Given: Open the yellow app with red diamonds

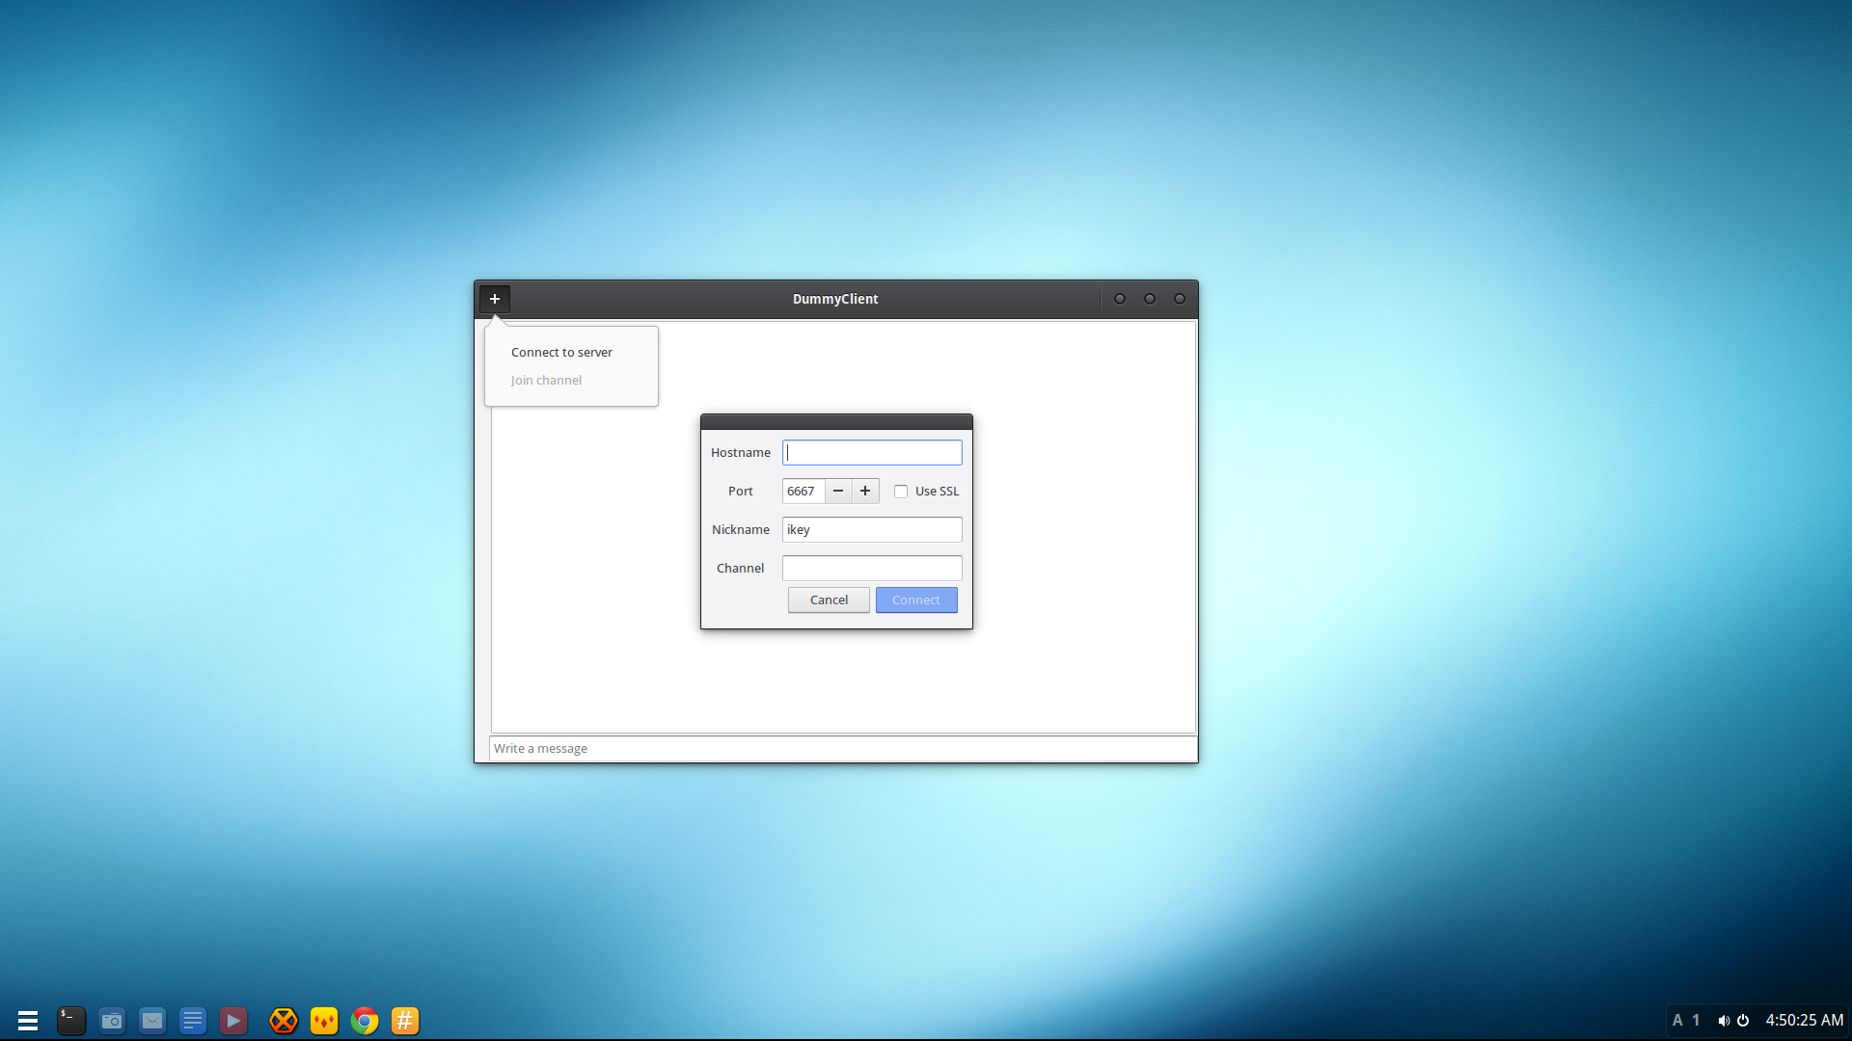Looking at the screenshot, I should (x=324, y=1020).
